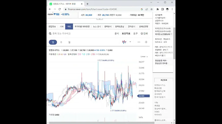Open the 종목분석 tab

tap(108, 26)
